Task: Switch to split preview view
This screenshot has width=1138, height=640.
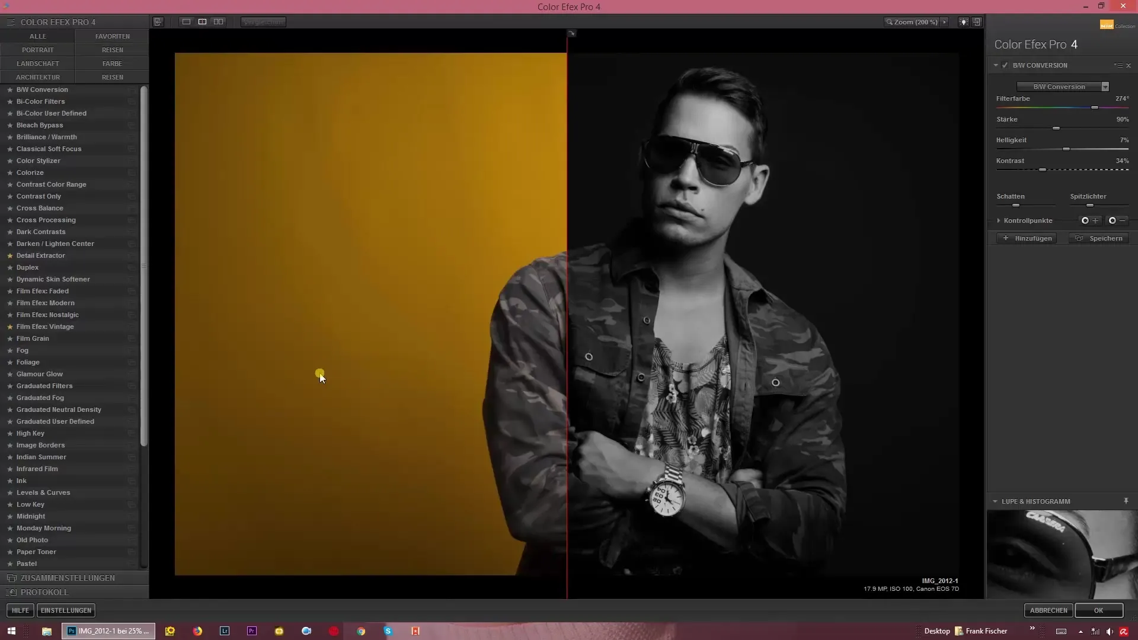Action: 202,22
